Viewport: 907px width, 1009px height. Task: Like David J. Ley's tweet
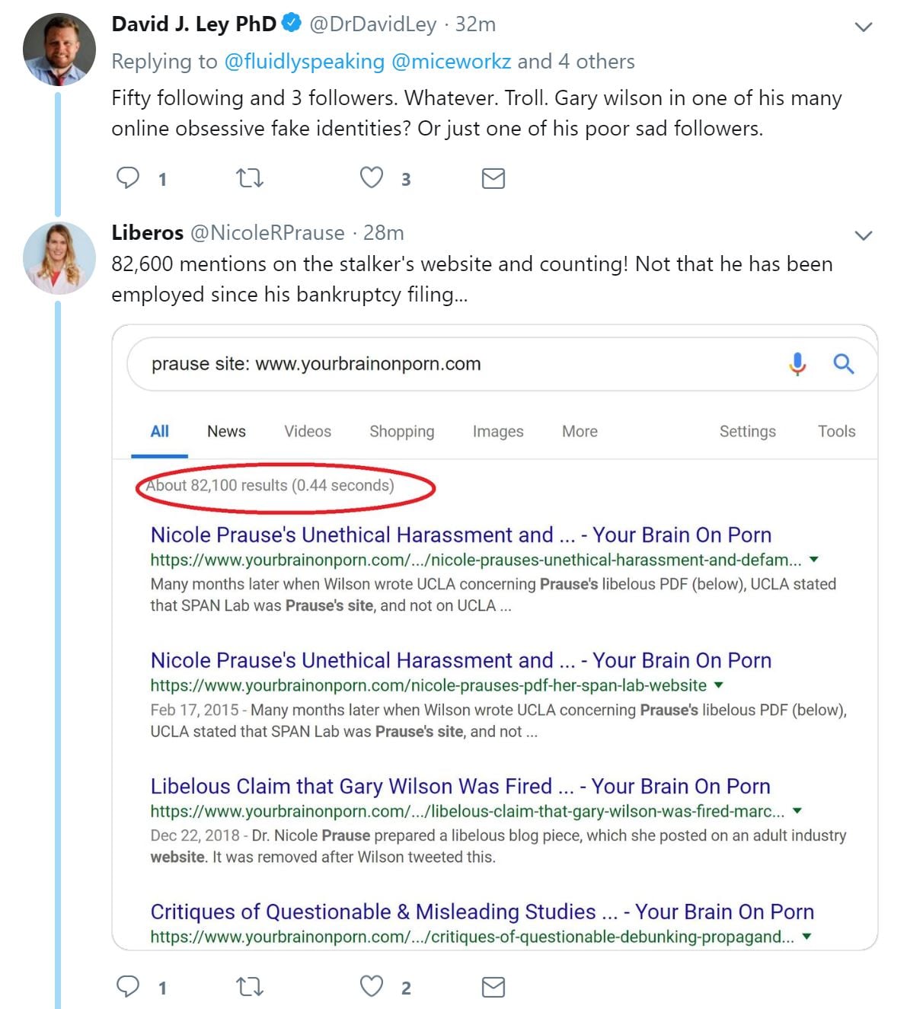[371, 178]
